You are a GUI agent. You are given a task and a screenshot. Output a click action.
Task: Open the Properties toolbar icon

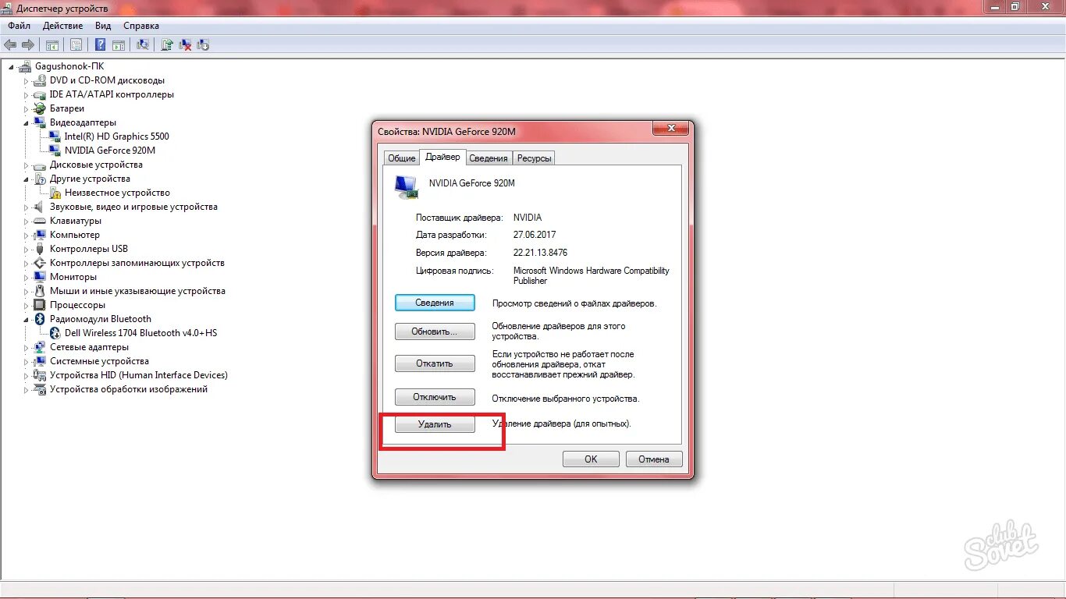click(x=76, y=44)
